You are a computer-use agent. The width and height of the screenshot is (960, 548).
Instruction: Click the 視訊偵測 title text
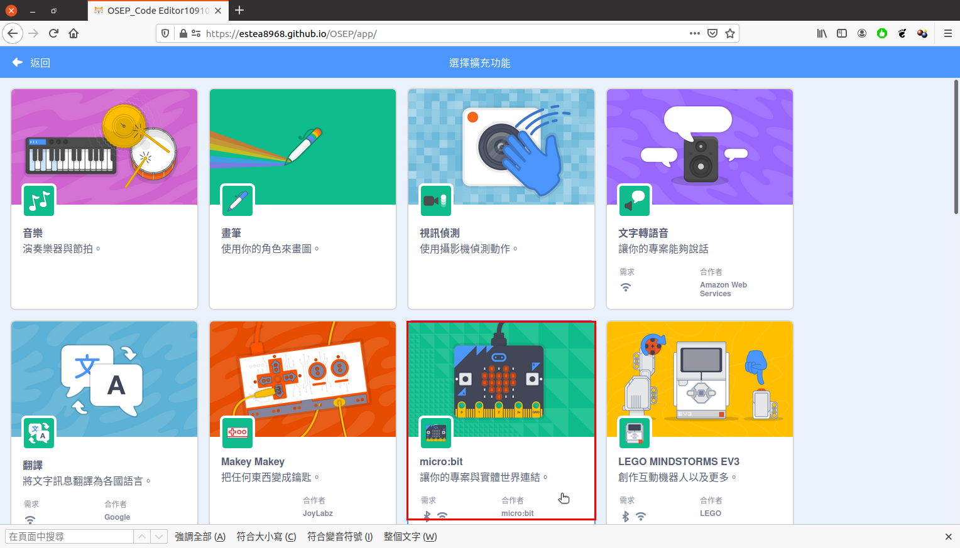pos(440,233)
